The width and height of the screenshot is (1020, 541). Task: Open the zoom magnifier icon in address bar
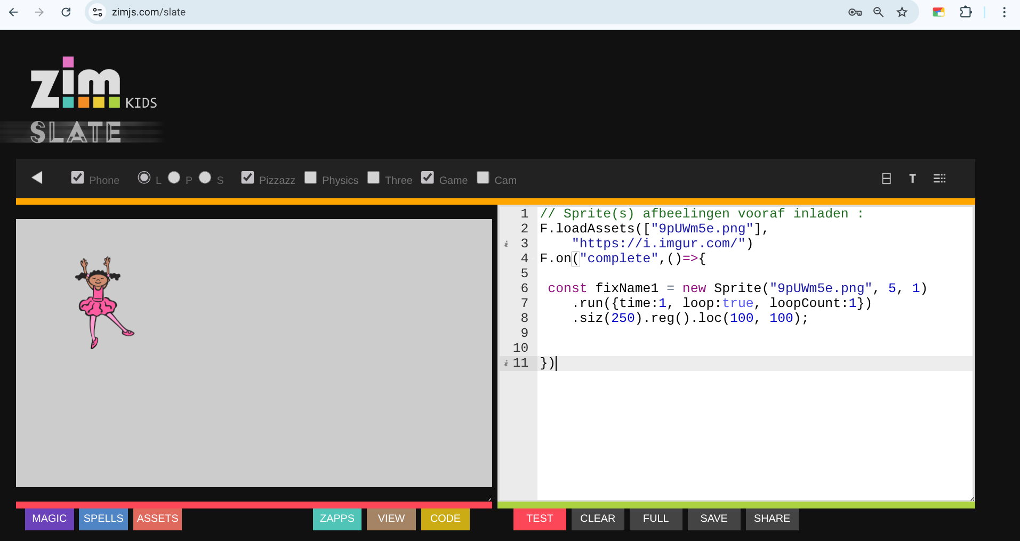[878, 12]
